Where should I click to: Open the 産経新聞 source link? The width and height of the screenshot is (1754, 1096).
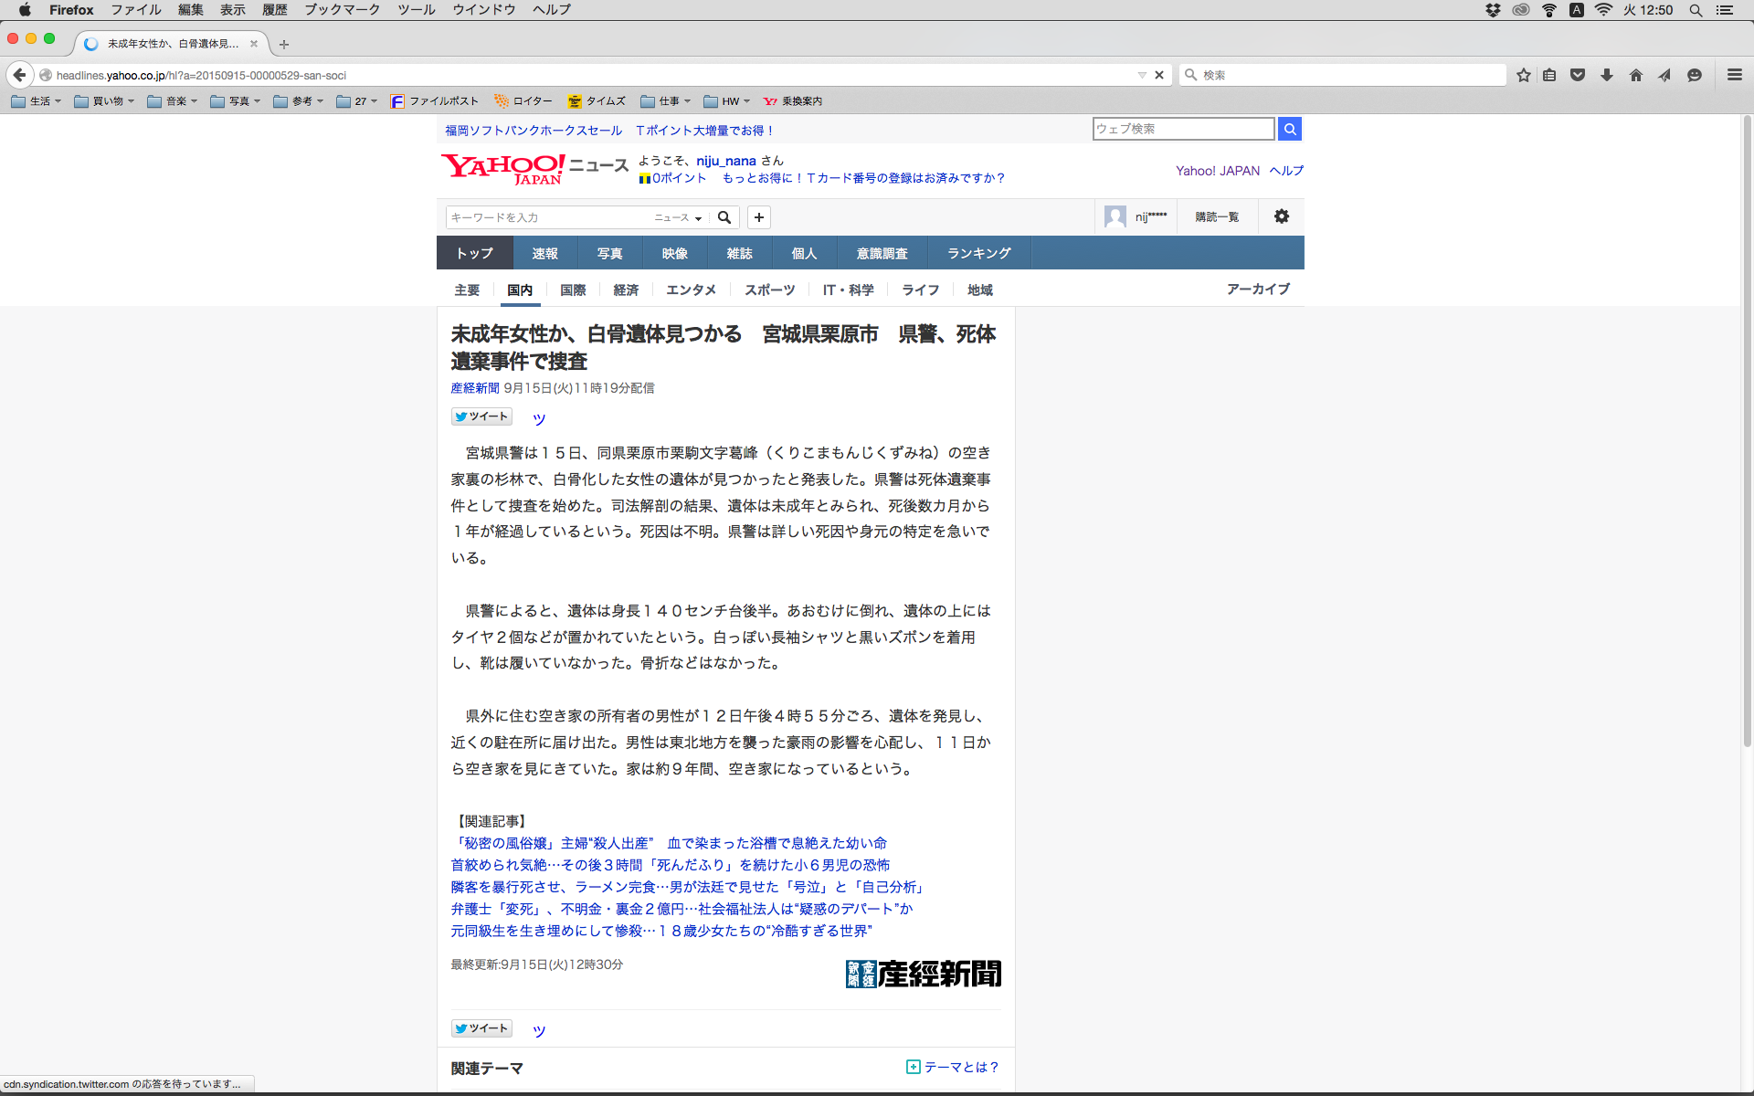[474, 388]
